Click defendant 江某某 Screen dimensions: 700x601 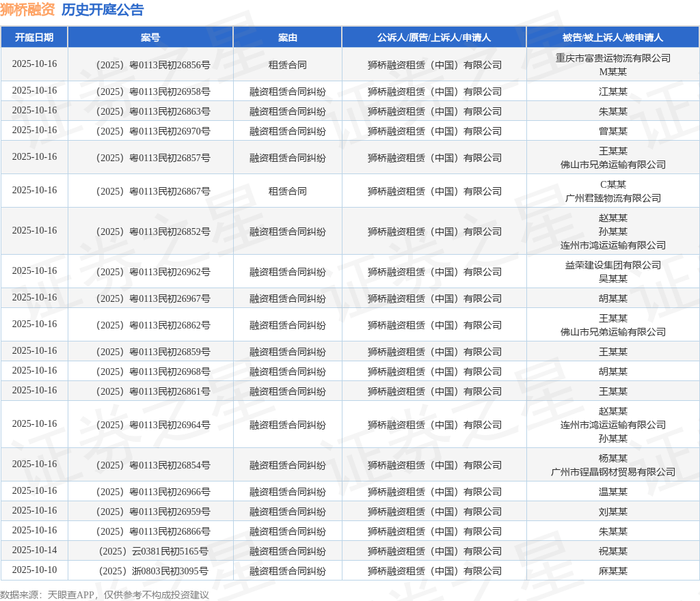tap(613, 92)
